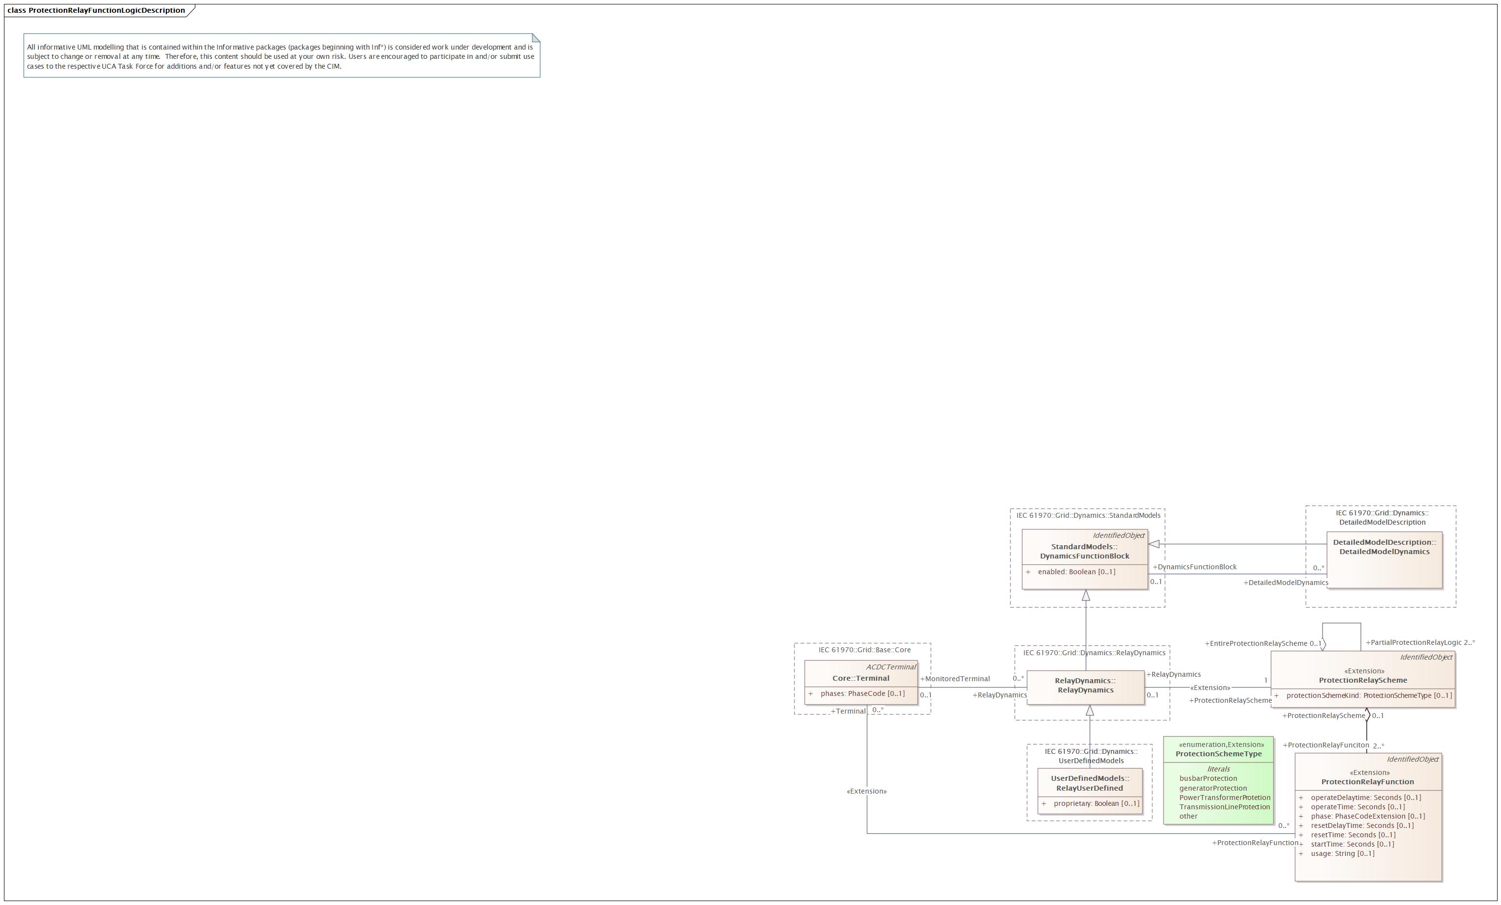Click the '+EntireProtectionRelayScheme 0..1' role label
1501x905 pixels.
(x=1263, y=644)
